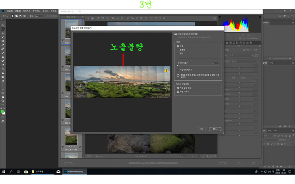
Task: Click Camera Raw rotate counterclockwise icon
Action: click(156, 18)
